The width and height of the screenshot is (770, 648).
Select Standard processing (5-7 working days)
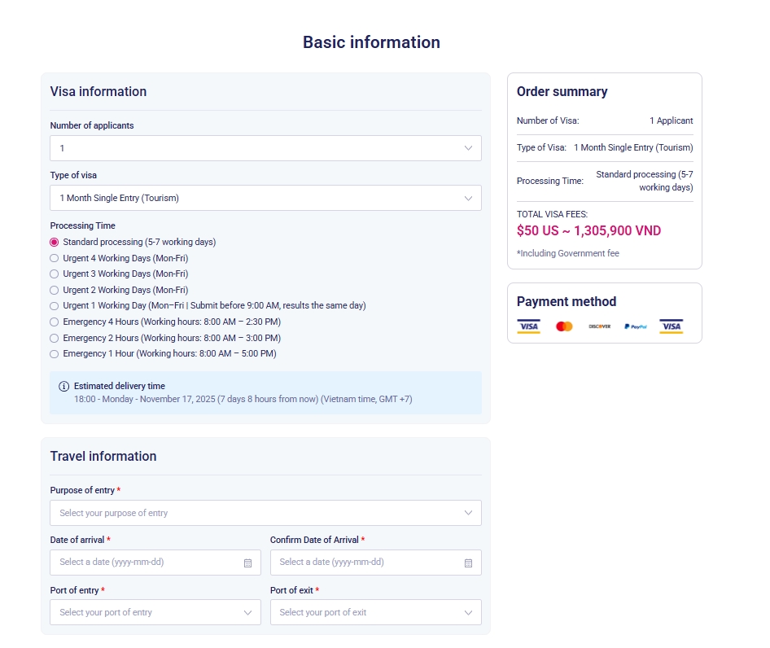(54, 242)
